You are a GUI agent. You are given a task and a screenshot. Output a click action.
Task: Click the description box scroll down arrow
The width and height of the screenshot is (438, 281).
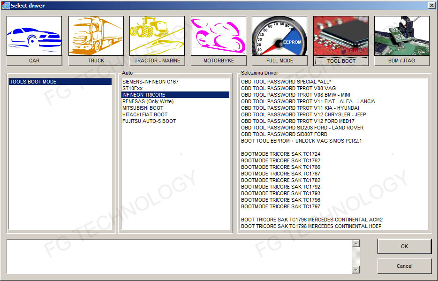[355, 270]
